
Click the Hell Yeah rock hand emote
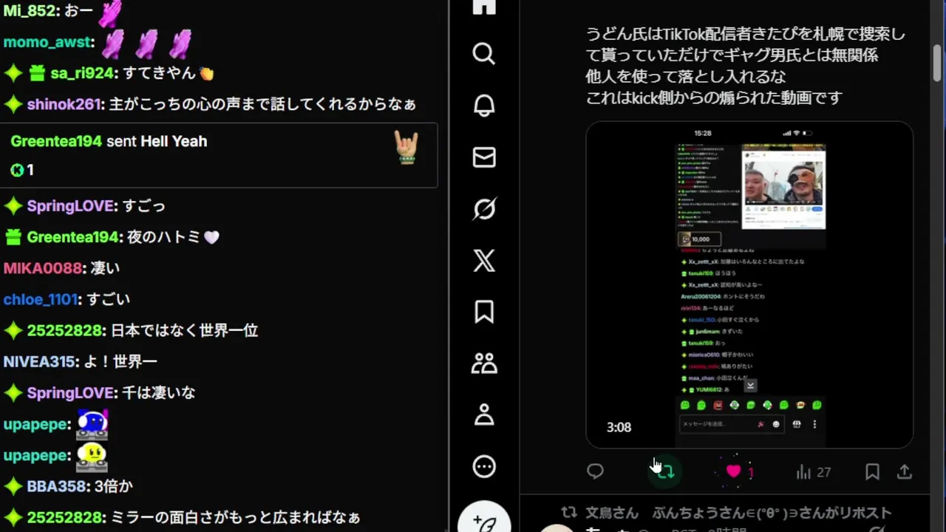click(406, 147)
